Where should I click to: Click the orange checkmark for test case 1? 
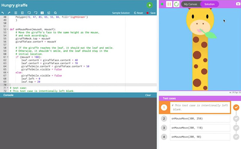pyautogui.click(x=236, y=108)
